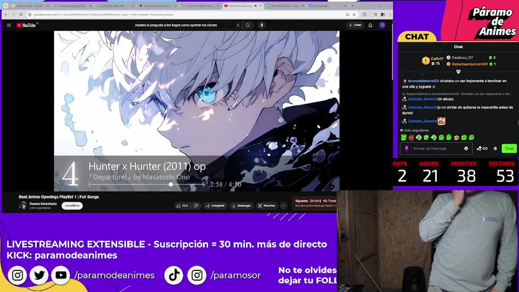Clear the YouTube search box text
This screenshot has height=292, width=519.
(x=238, y=25)
